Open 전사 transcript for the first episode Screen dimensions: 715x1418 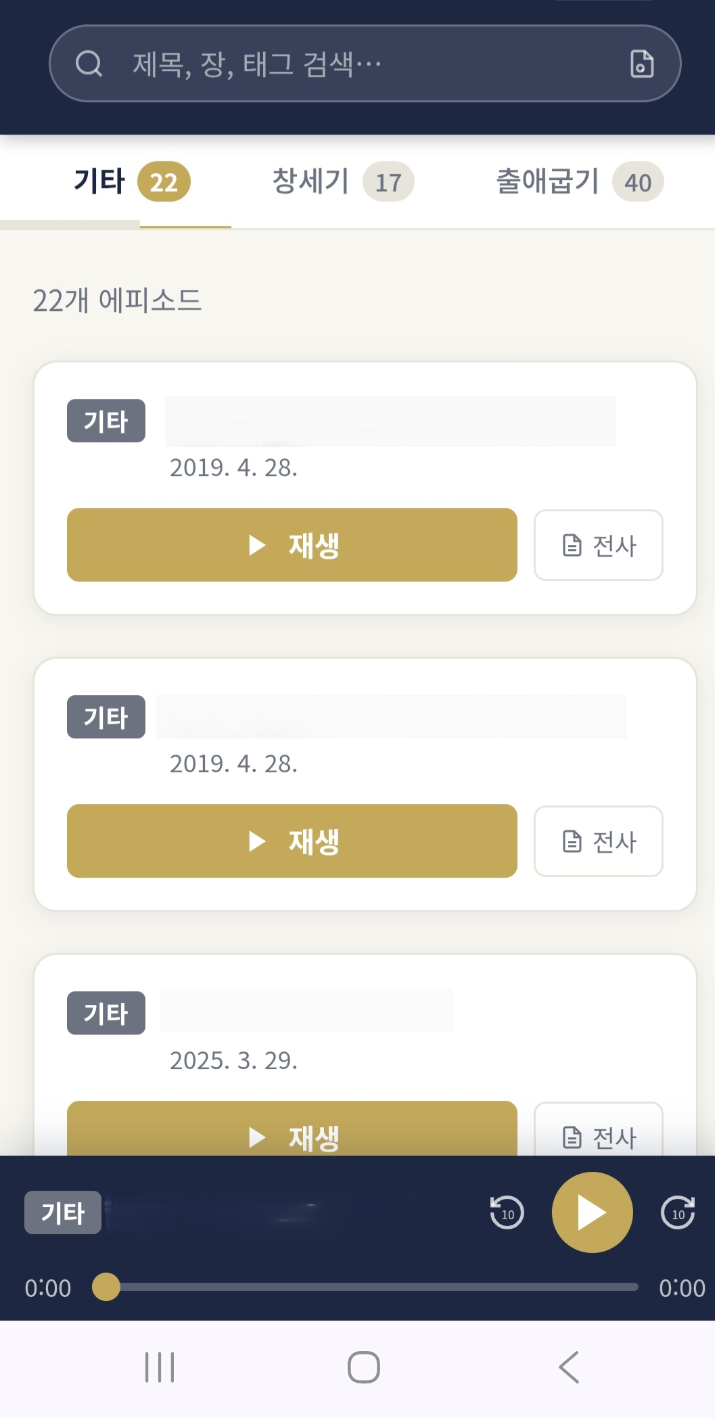[599, 545]
